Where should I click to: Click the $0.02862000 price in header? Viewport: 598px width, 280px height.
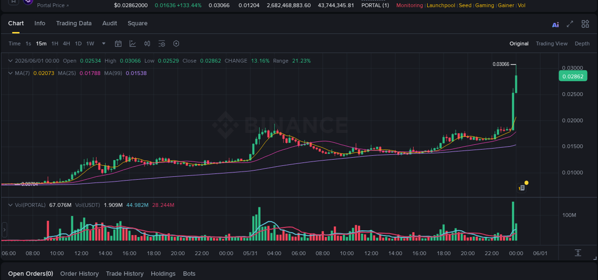click(x=131, y=5)
